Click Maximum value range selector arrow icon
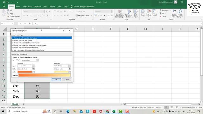Screen dimensions: 203x114 (69, 69)
